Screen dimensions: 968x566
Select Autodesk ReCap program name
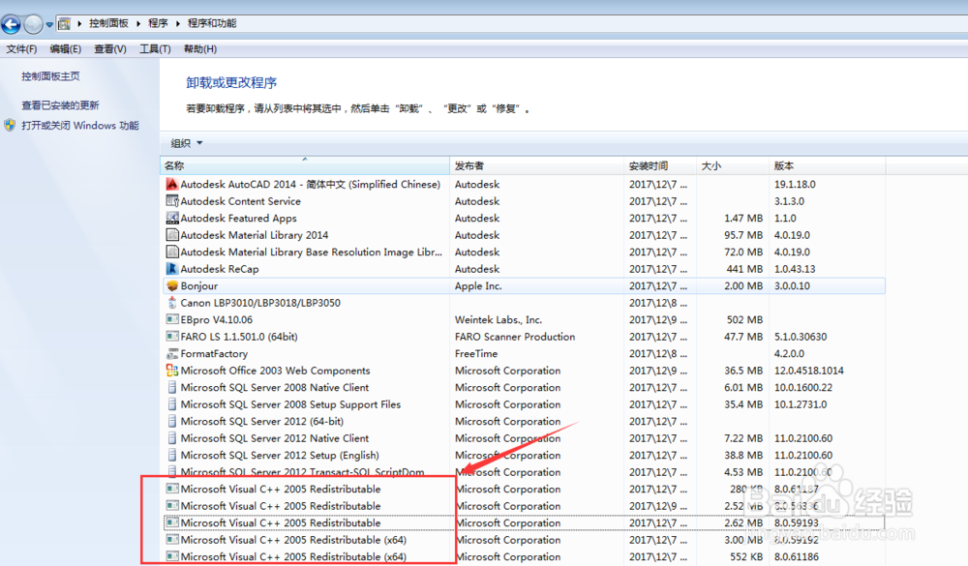point(220,269)
